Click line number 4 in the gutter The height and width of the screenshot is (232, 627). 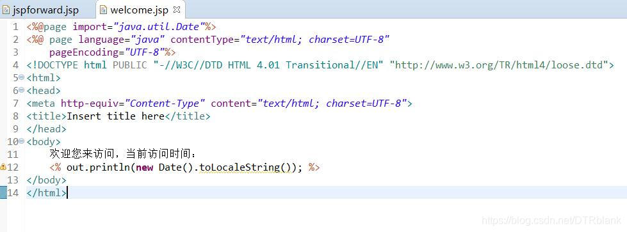coord(15,65)
